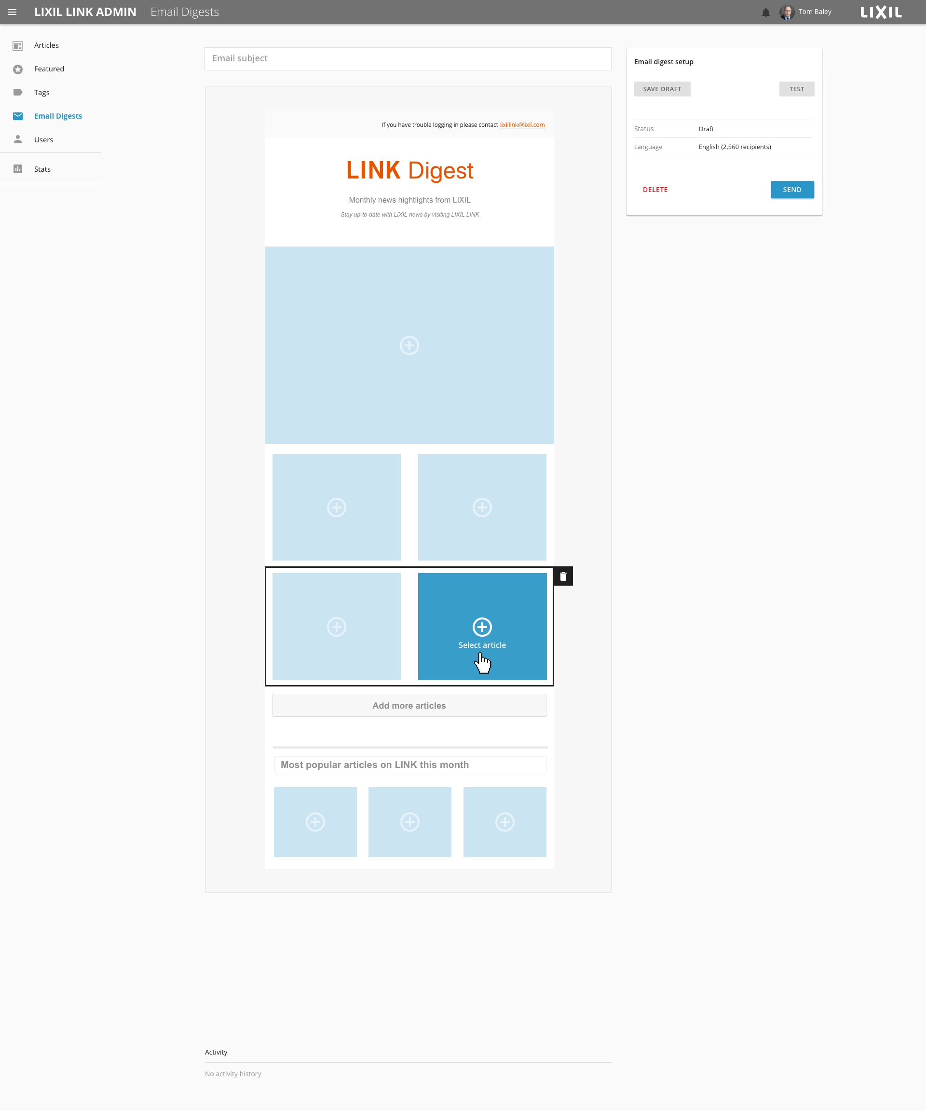
Task: Add third most popular article
Action: tap(504, 822)
